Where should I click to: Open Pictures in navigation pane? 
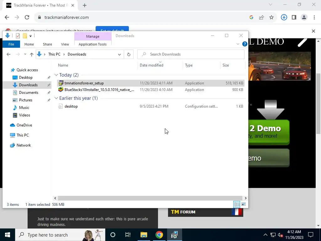(26, 100)
